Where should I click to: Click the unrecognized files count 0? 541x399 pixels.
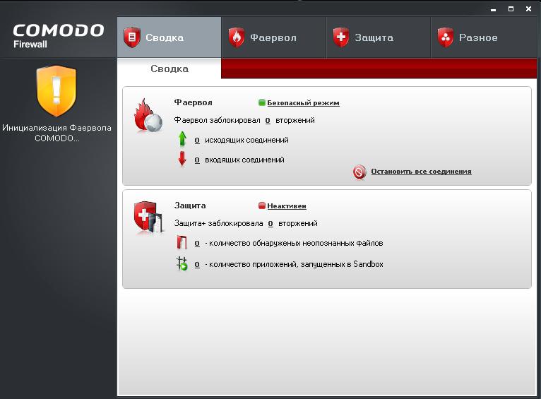pyautogui.click(x=197, y=244)
